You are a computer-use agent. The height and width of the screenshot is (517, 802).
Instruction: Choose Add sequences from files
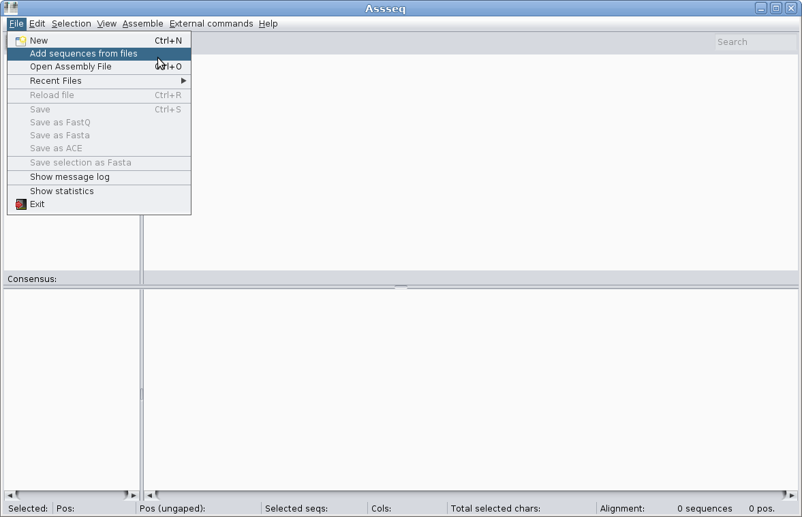pos(99,54)
